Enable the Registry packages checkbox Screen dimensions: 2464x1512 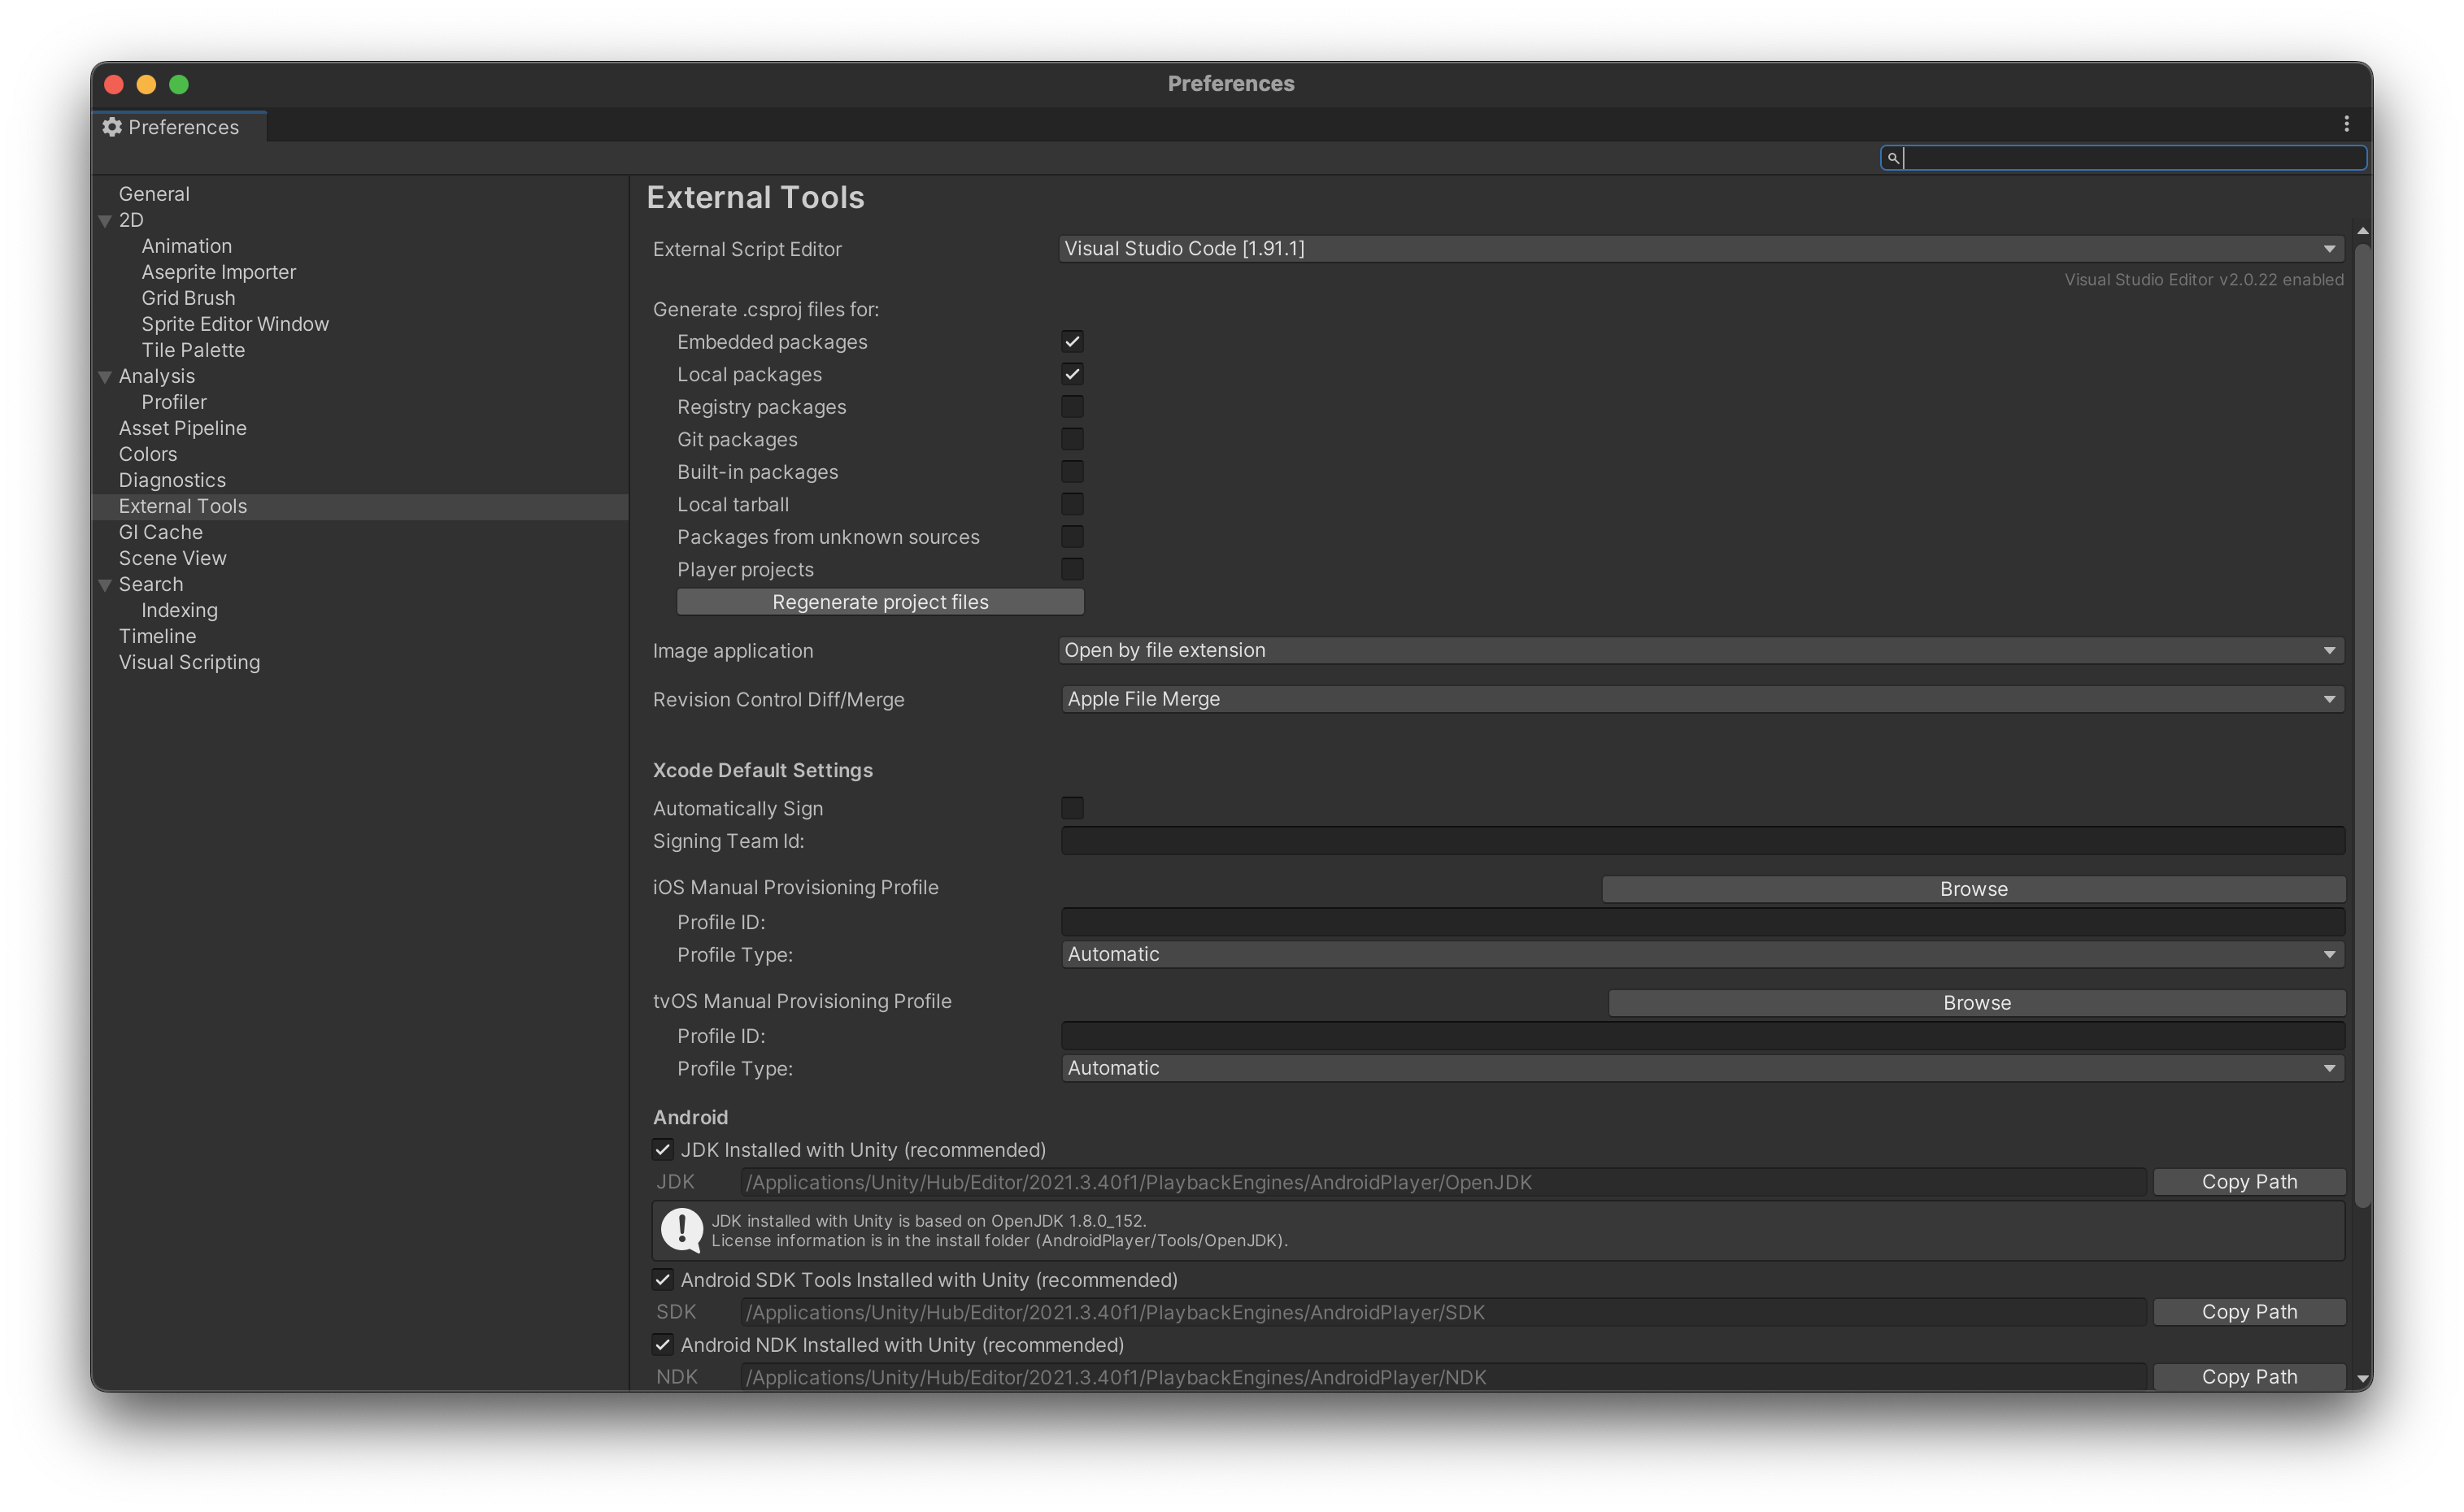(x=1072, y=407)
